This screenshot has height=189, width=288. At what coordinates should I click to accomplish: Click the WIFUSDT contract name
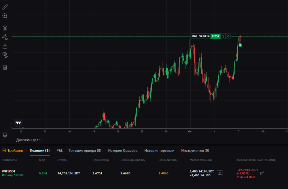pyautogui.click(x=9, y=171)
